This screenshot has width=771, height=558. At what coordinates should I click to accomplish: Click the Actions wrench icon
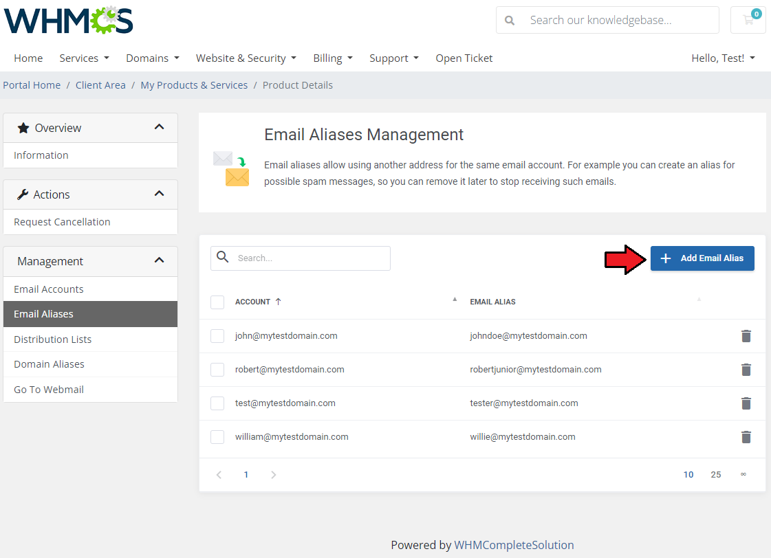coord(23,194)
